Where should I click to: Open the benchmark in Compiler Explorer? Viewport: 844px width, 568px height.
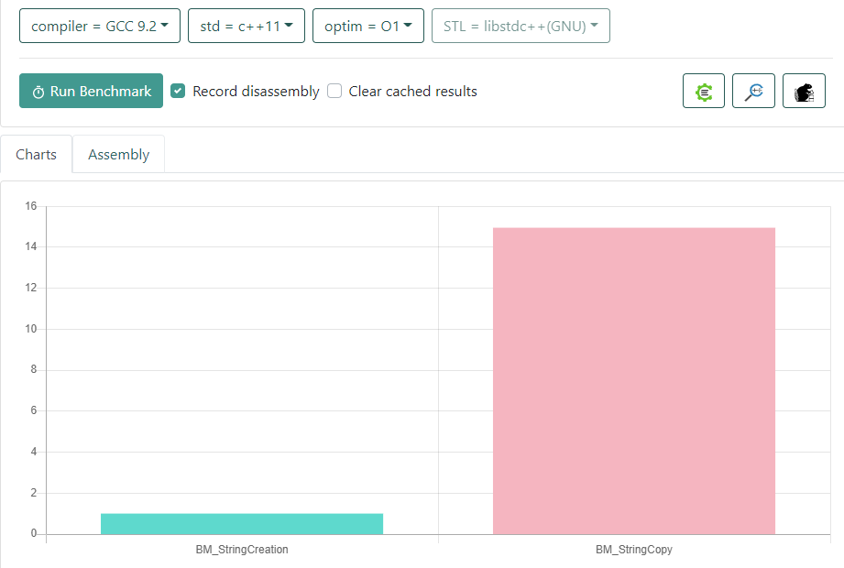pos(704,92)
